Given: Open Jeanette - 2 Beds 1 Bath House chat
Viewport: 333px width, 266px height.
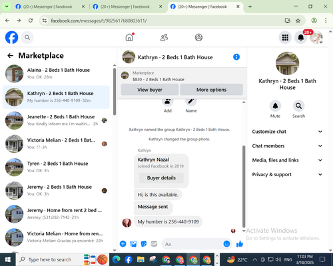Looking at the screenshot, I should pos(56,120).
